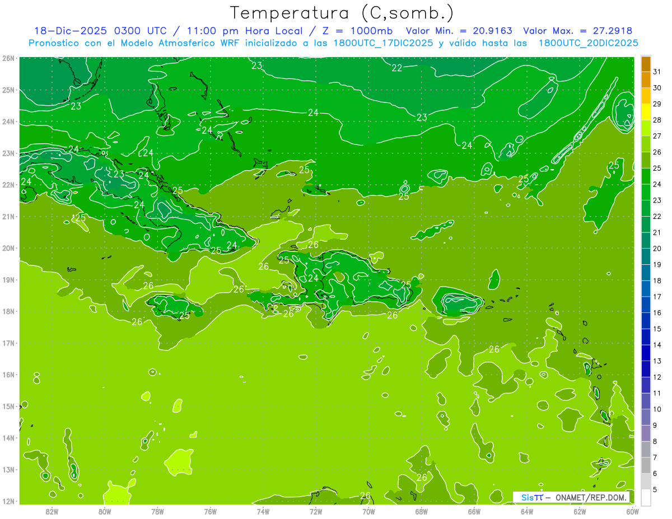Click the 17N latitude axis label
This screenshot has width=672, height=519.
tap(8, 343)
